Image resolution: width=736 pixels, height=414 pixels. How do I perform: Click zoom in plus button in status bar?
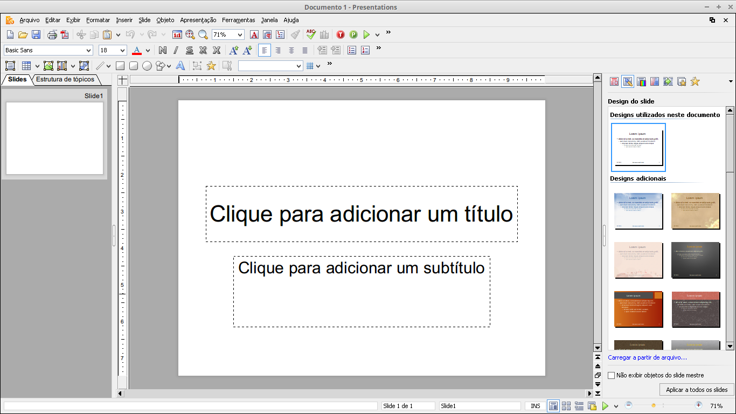[x=699, y=405]
